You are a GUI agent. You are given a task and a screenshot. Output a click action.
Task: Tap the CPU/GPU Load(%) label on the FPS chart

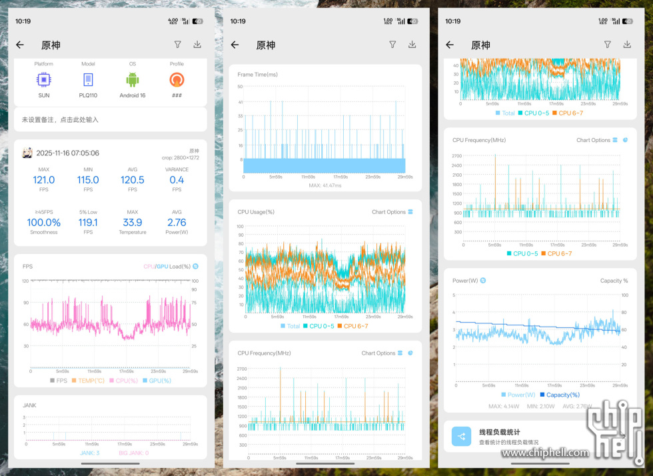[167, 267]
